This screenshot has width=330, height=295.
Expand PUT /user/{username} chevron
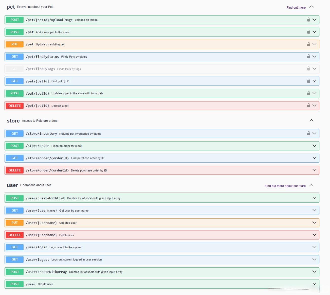(315, 222)
